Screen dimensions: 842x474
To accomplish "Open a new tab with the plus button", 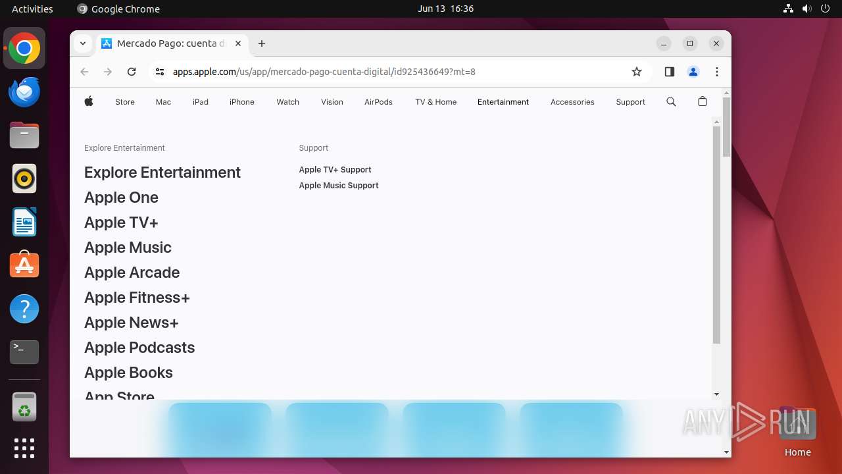I will (262, 43).
